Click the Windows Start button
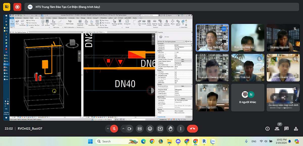 pyautogui.click(x=90, y=141)
